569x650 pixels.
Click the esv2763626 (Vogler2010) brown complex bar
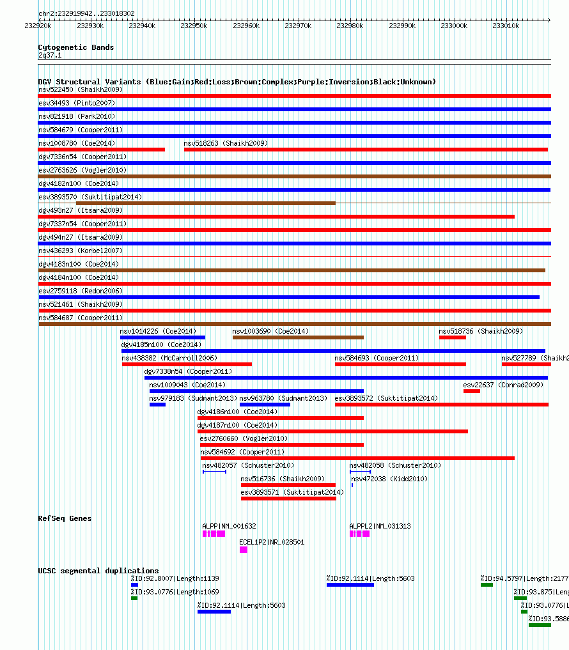pos(295,176)
